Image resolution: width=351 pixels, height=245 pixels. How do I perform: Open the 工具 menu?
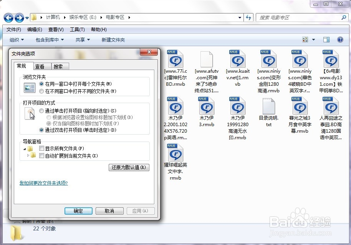click(x=77, y=29)
